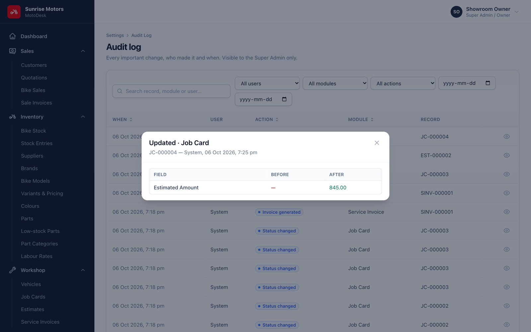
Task: Collapse the Workshop sidebar section
Action: [83, 270]
